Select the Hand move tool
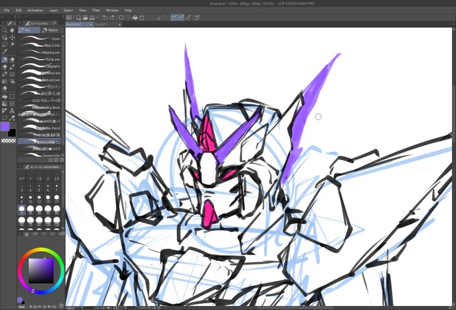 point(12,30)
